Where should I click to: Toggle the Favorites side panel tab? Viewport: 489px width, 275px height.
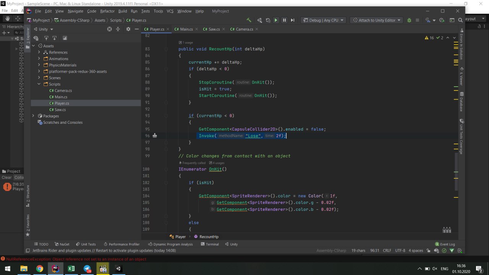28,223
